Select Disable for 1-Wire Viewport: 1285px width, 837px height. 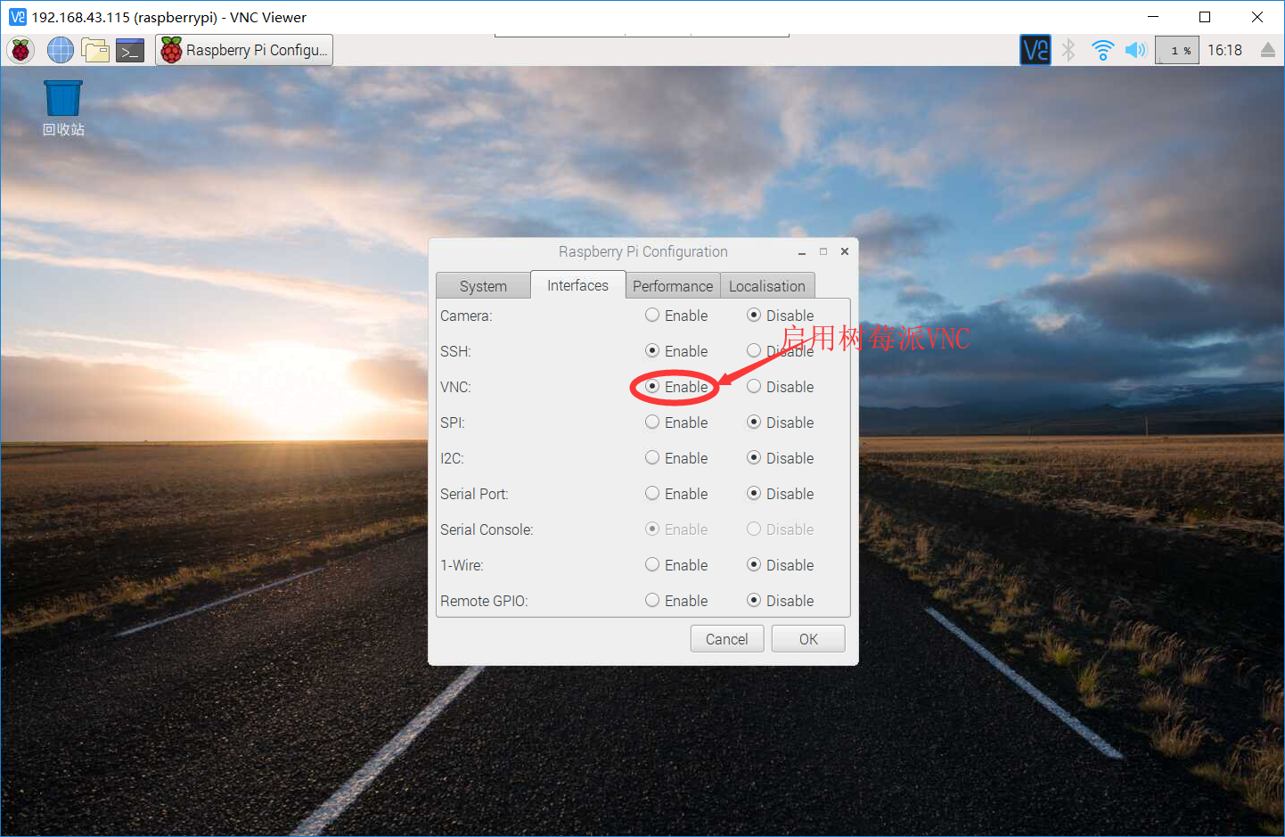780,565
